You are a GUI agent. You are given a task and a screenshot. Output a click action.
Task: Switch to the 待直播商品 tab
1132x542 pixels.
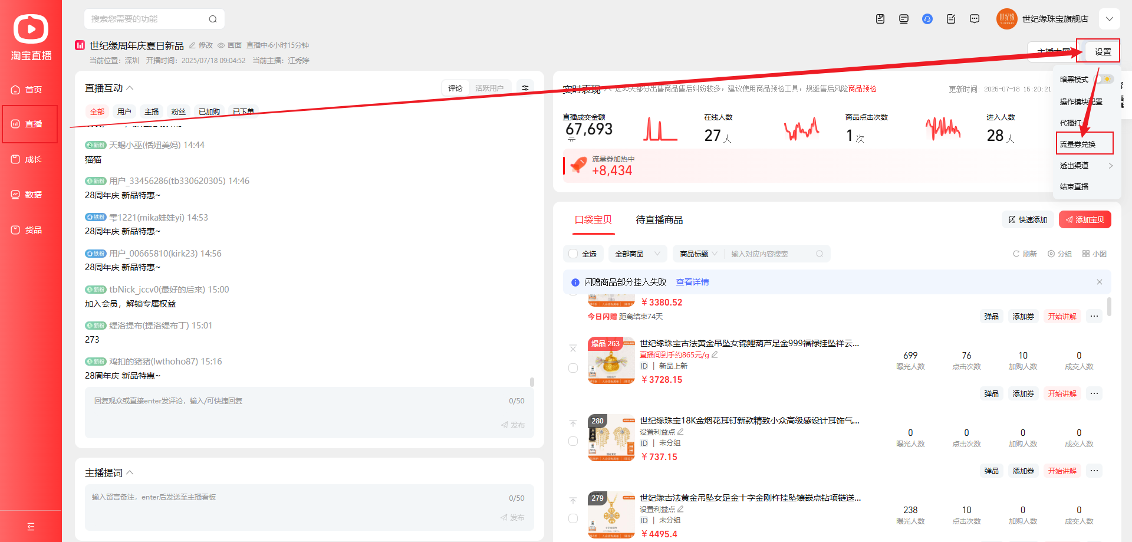[659, 219]
